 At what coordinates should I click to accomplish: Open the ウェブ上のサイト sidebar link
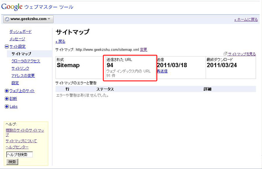(x=22, y=91)
